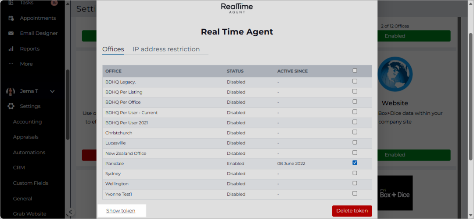Screen dimensions: 474x219
Task: Open CRM settings in sidebar
Action: tap(19, 167)
